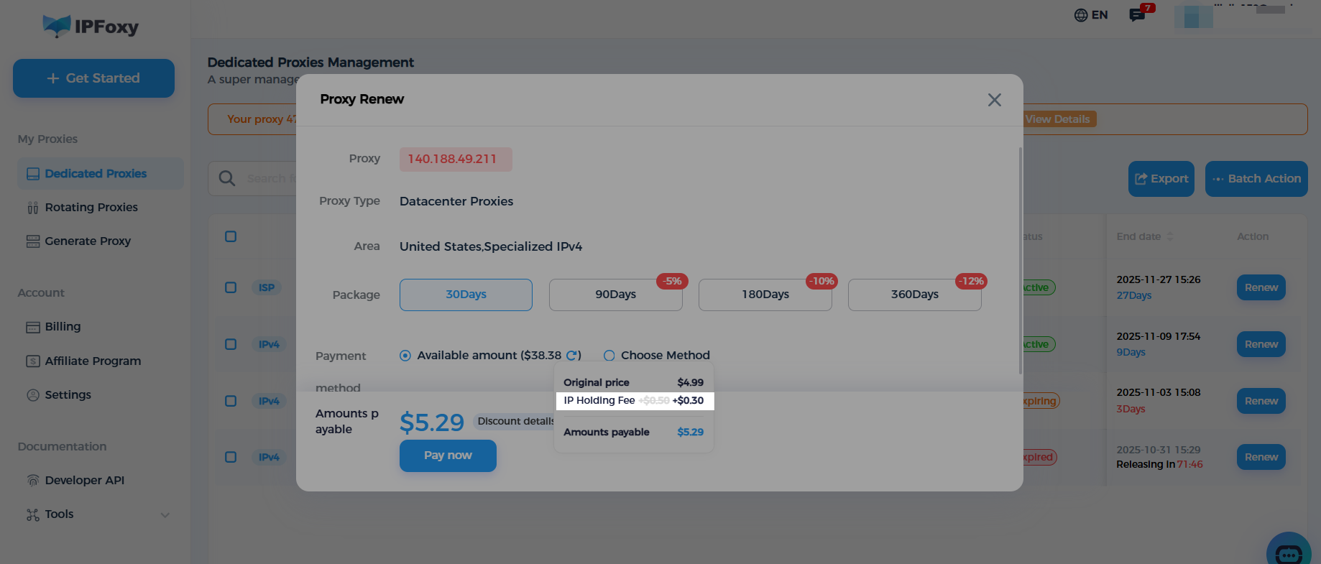Tick the checkbox of the expired proxy row
1321x564 pixels.
tap(231, 457)
